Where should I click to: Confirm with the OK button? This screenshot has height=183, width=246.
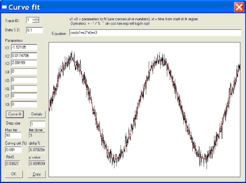pyautogui.click(x=14, y=174)
